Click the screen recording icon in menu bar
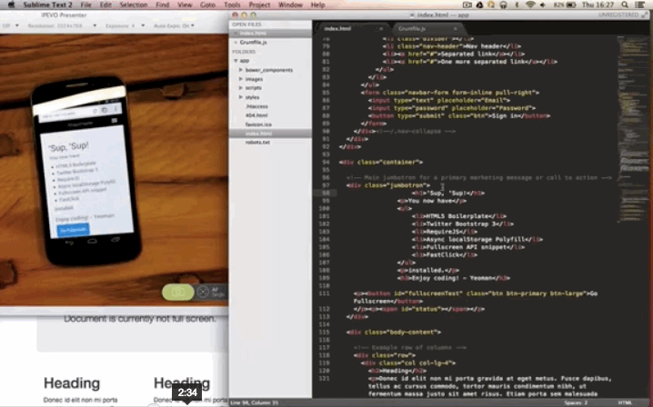This screenshot has width=653, height=407. click(467, 5)
